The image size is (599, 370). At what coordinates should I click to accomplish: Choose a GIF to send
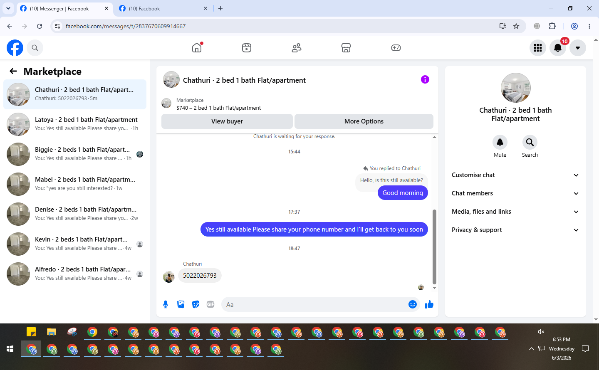210,304
